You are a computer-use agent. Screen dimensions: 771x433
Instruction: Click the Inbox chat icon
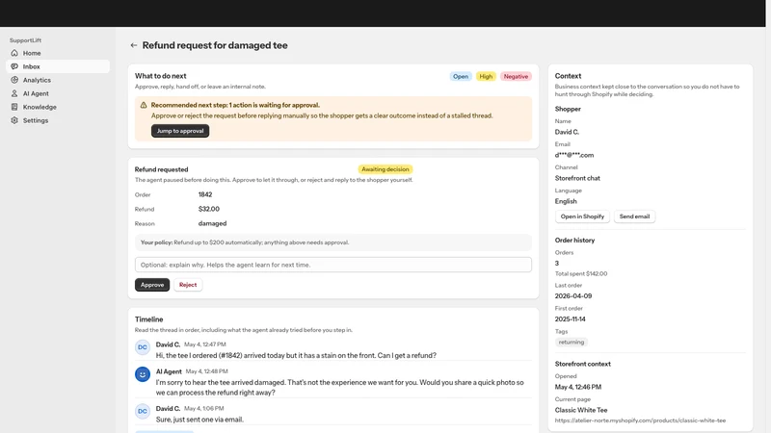tap(14, 66)
